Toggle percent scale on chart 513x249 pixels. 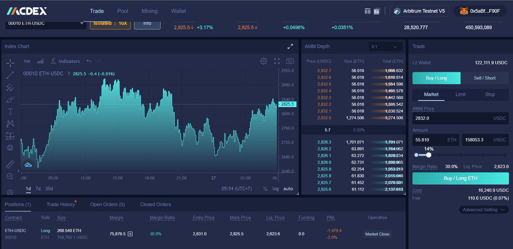pyautogui.click(x=265, y=188)
